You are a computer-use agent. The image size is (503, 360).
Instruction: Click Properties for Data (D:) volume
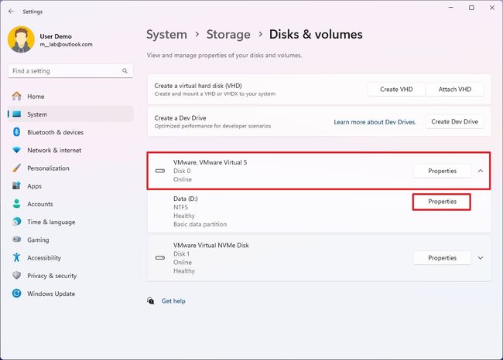pyautogui.click(x=442, y=202)
